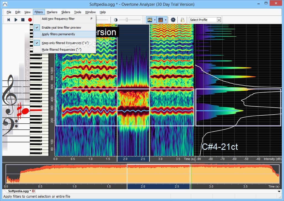The width and height of the screenshot is (284, 201).
Task: Click the 3.0 mark on spectrogram time axis
Action: point(160,159)
